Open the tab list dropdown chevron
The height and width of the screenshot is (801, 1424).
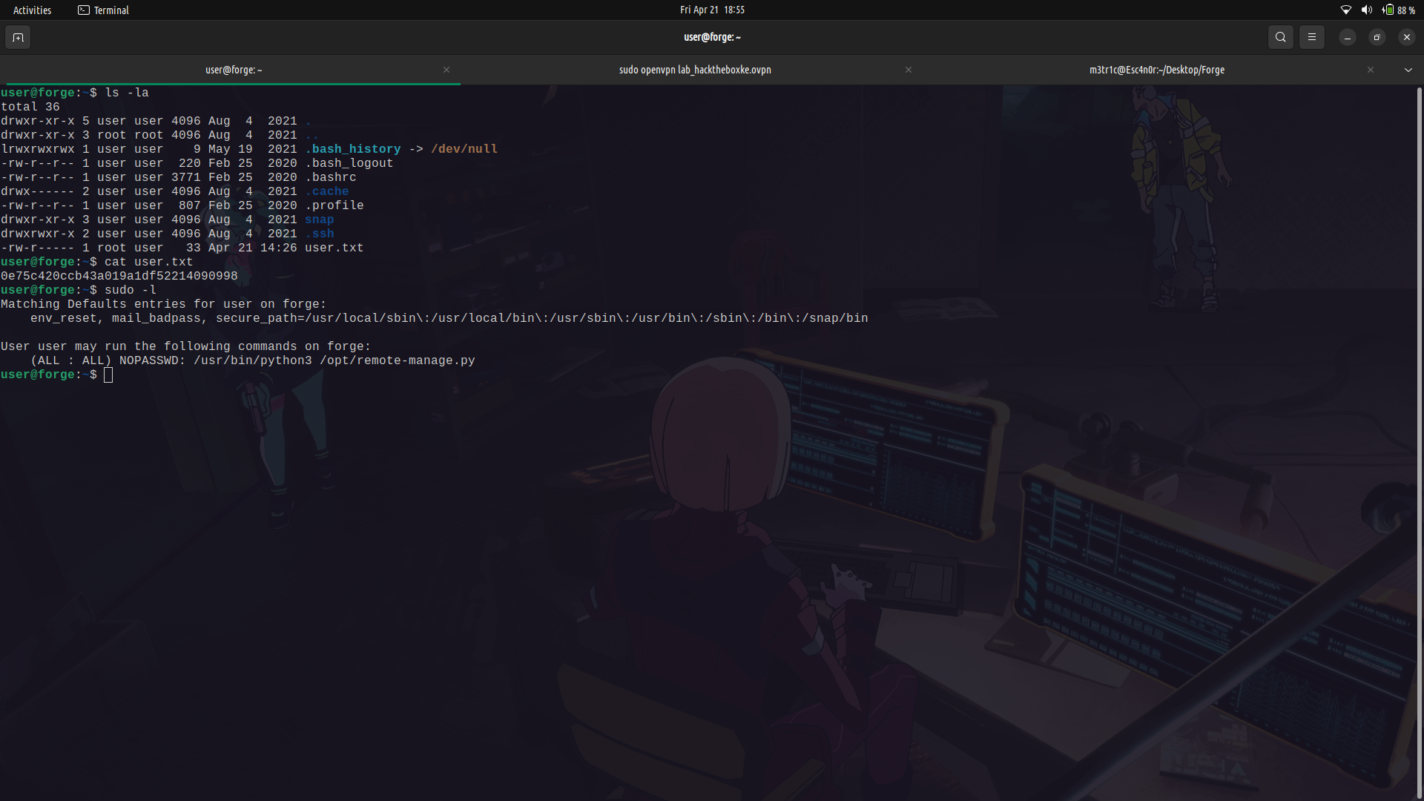1408,69
